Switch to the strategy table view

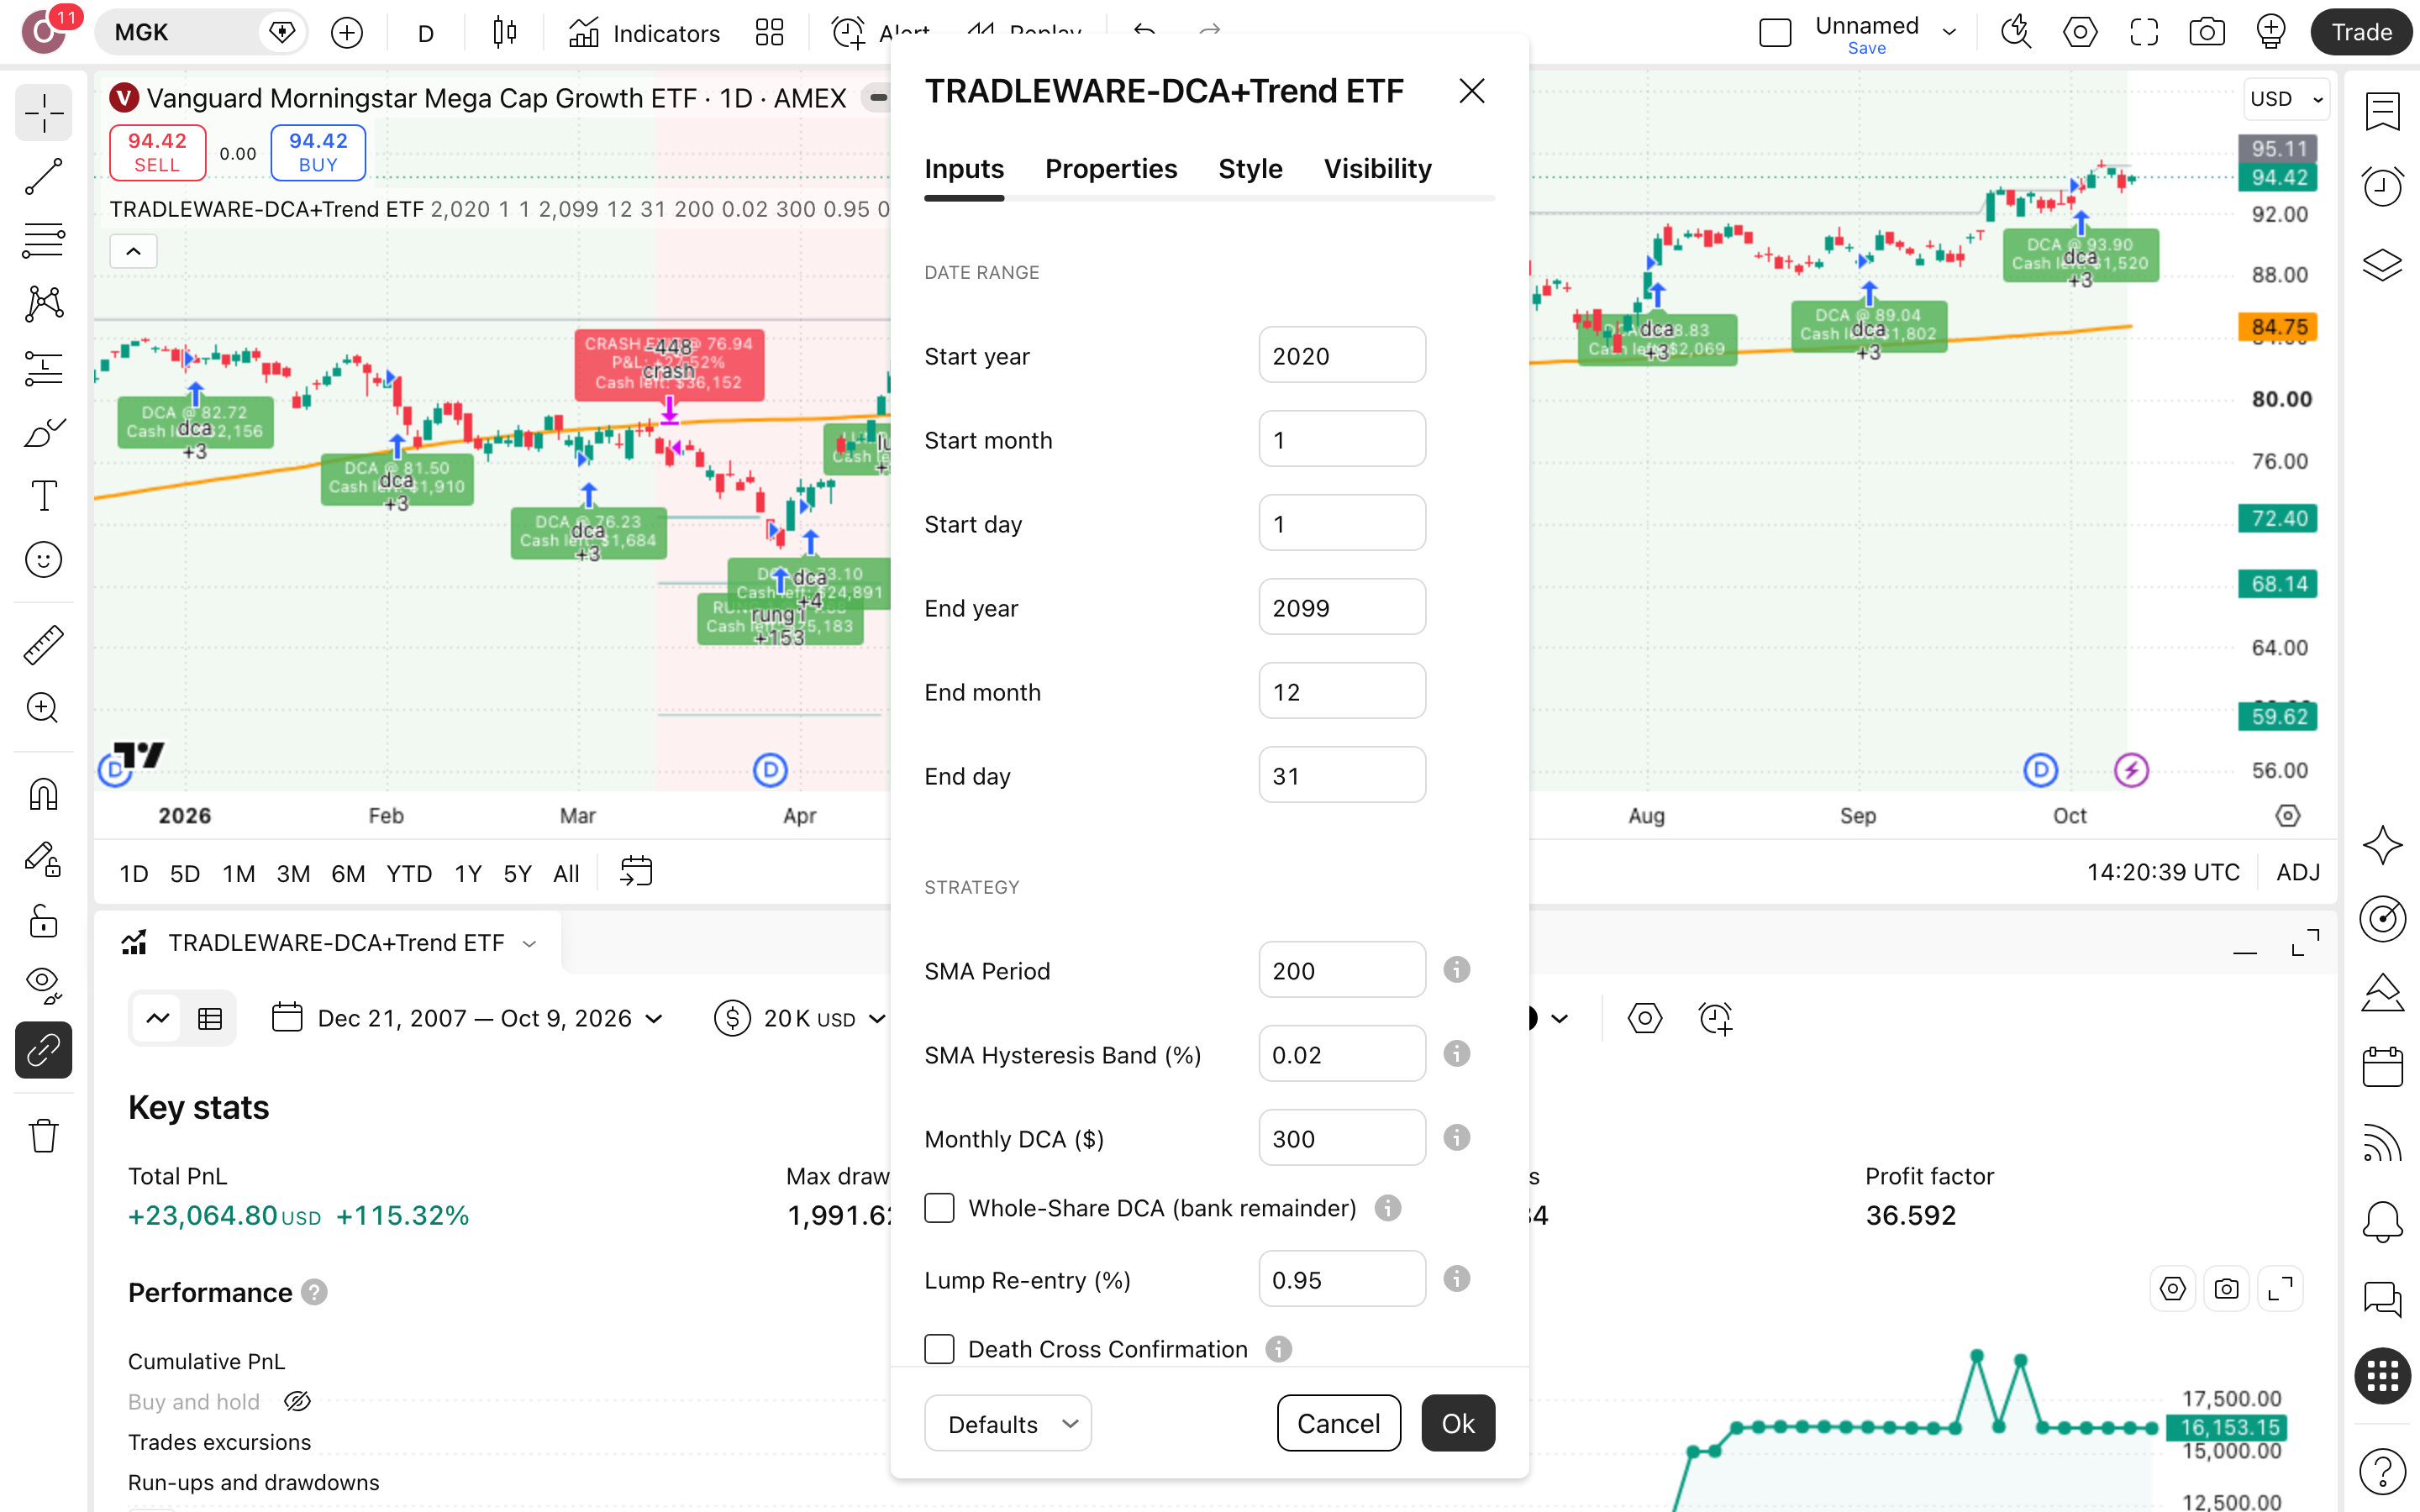coord(210,1019)
